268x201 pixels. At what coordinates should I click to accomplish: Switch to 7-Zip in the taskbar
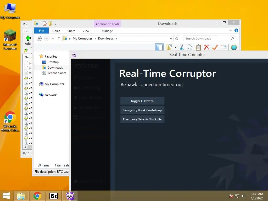tap(53, 196)
